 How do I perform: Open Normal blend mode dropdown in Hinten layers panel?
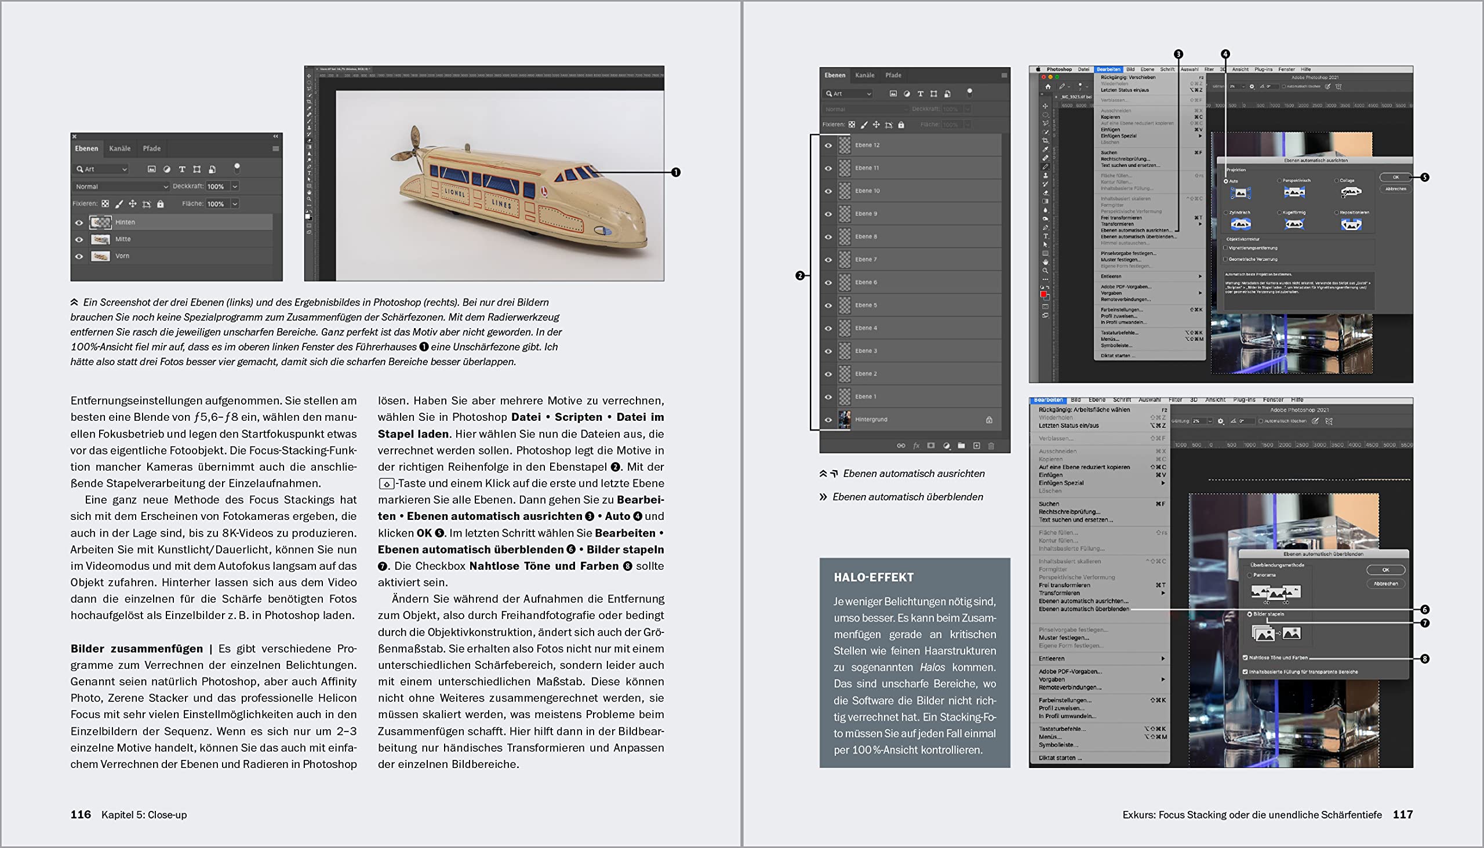pos(121,187)
